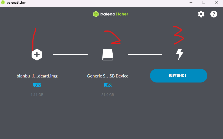The height and width of the screenshot is (139, 223).
Task: Click the balenaEtcher cube logo
Action: 96,14
